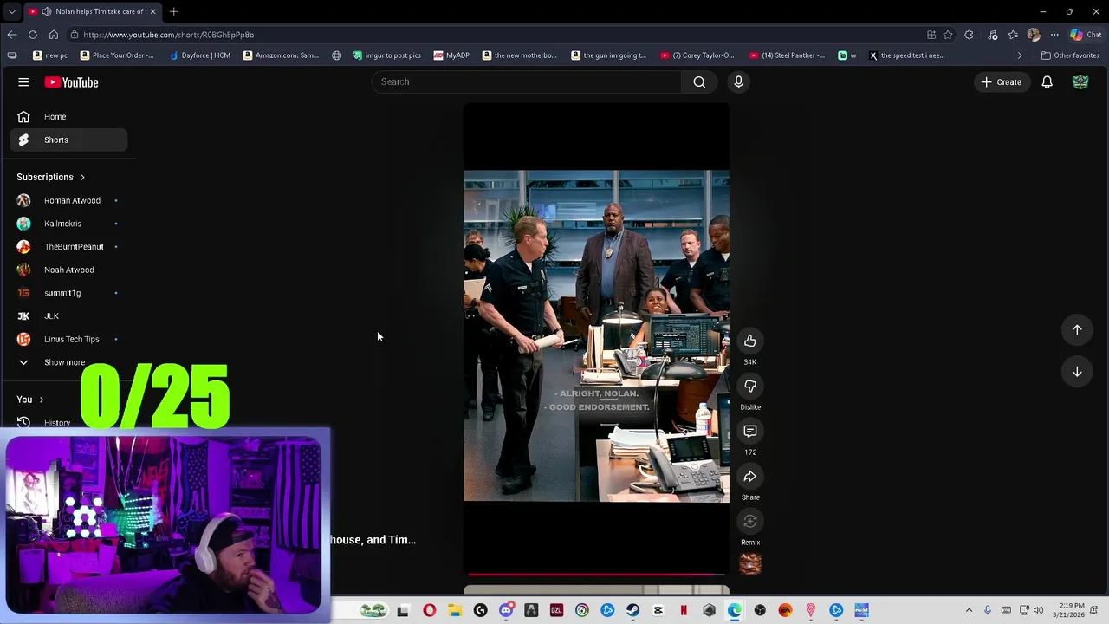1109x624 pixels.
Task: Go to next Short with down arrow
Action: 1077,371
